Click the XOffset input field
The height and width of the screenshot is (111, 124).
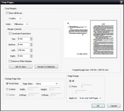pyautogui.click(x=34, y=95)
